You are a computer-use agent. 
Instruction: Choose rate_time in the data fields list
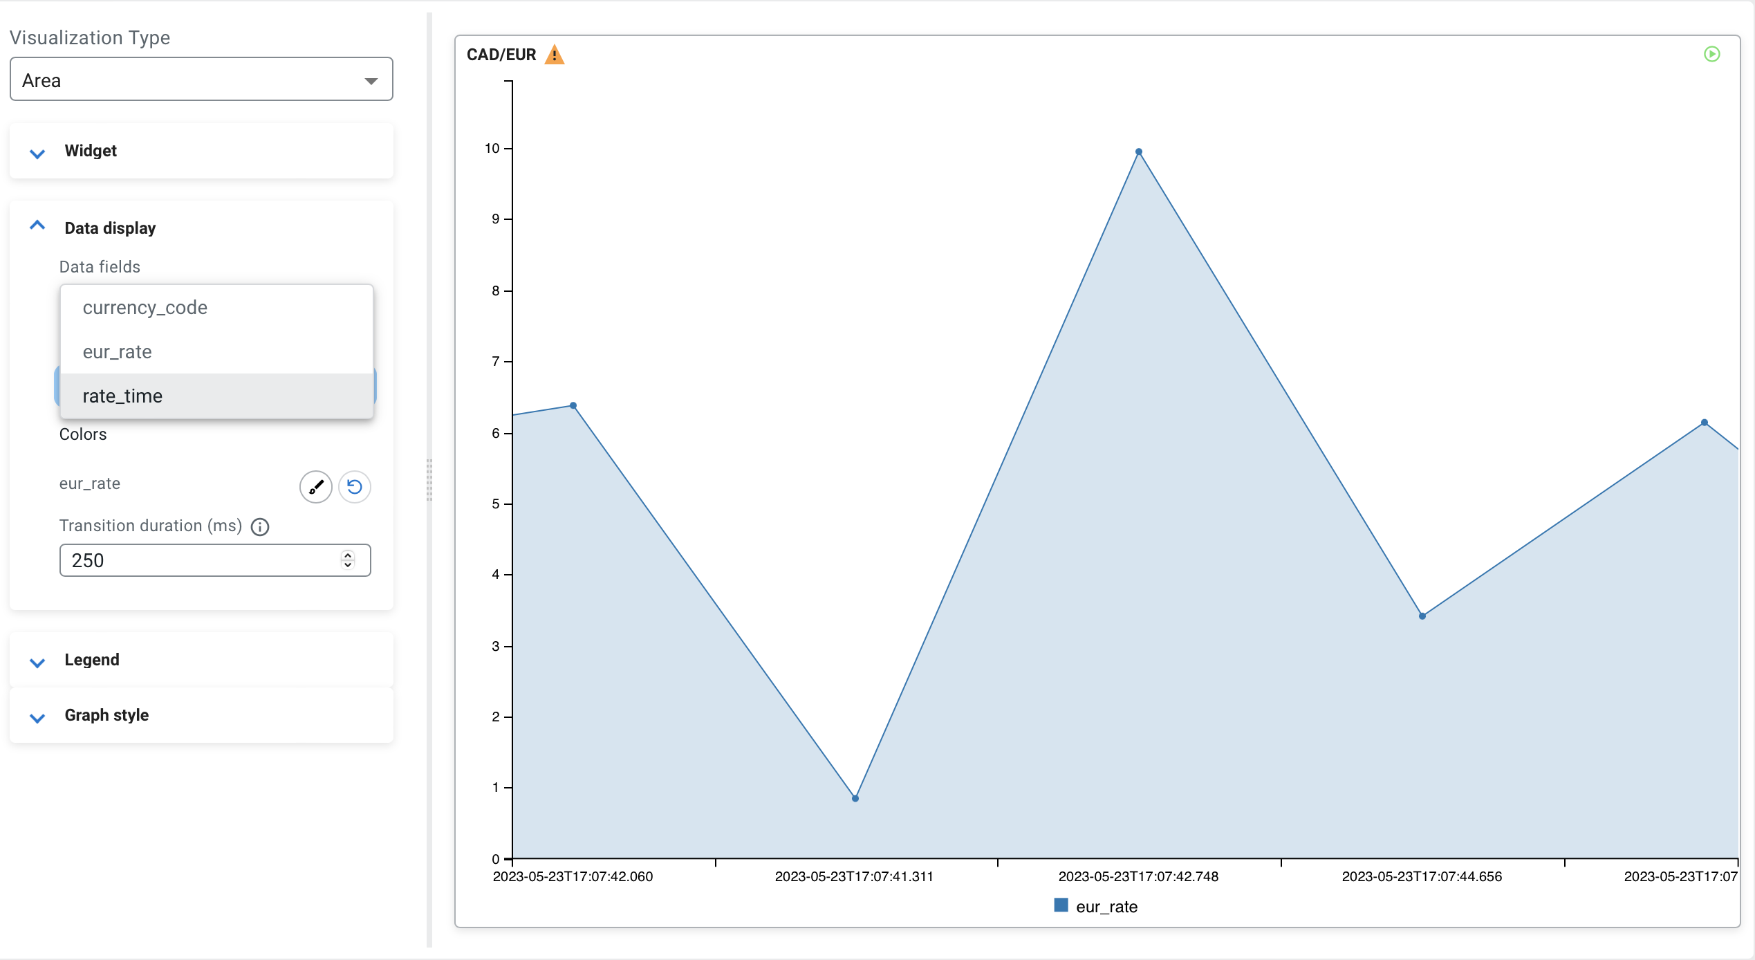coord(123,396)
